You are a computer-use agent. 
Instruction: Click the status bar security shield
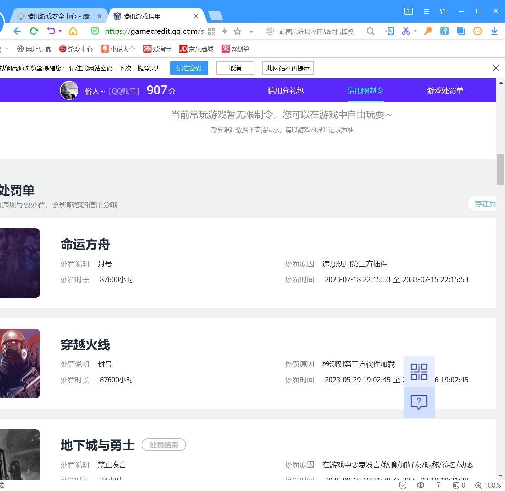click(x=403, y=485)
